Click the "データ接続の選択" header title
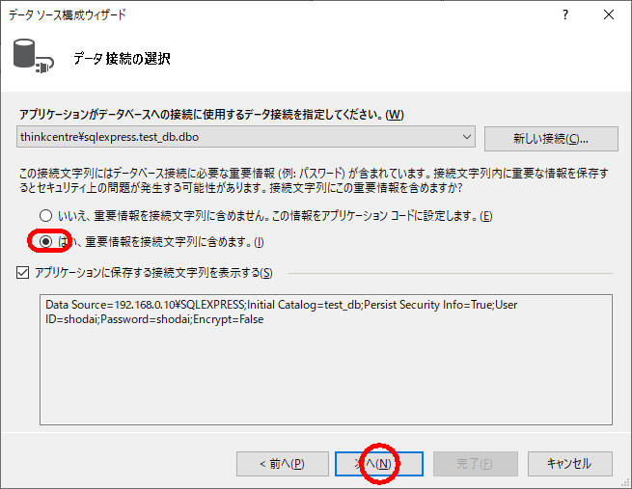Screen dimensions: 632x489 (x=122, y=59)
